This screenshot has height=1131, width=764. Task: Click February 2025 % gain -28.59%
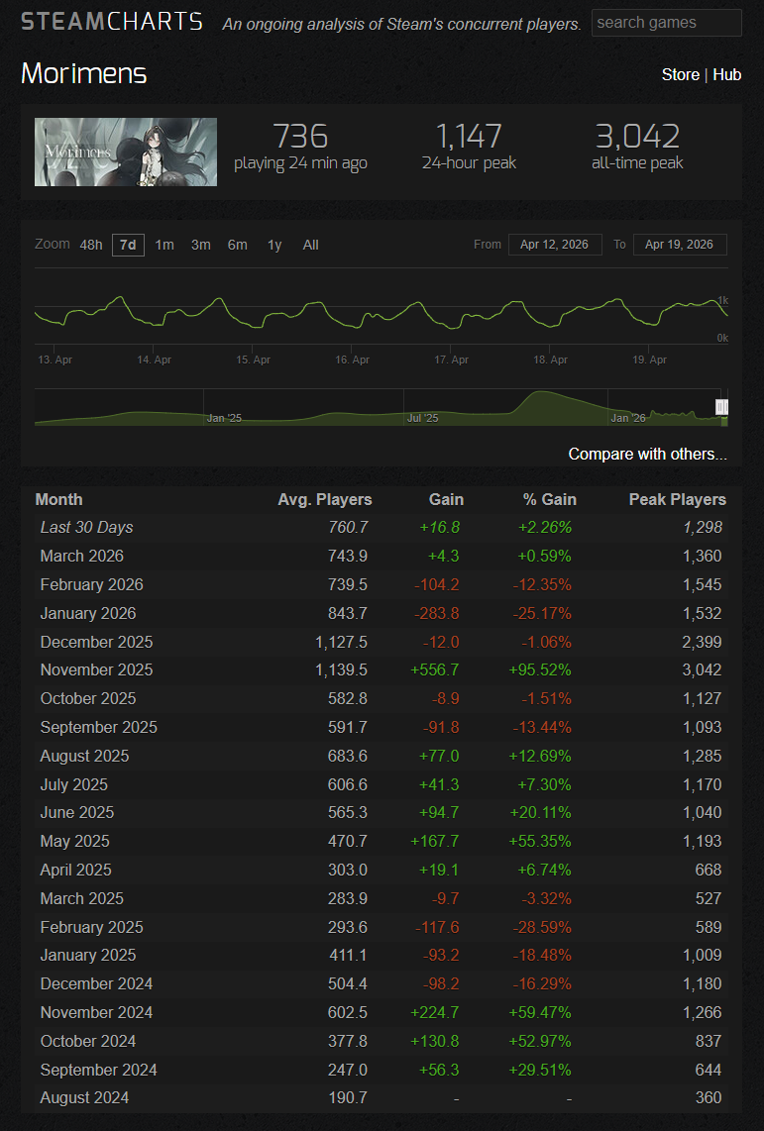[x=542, y=927]
